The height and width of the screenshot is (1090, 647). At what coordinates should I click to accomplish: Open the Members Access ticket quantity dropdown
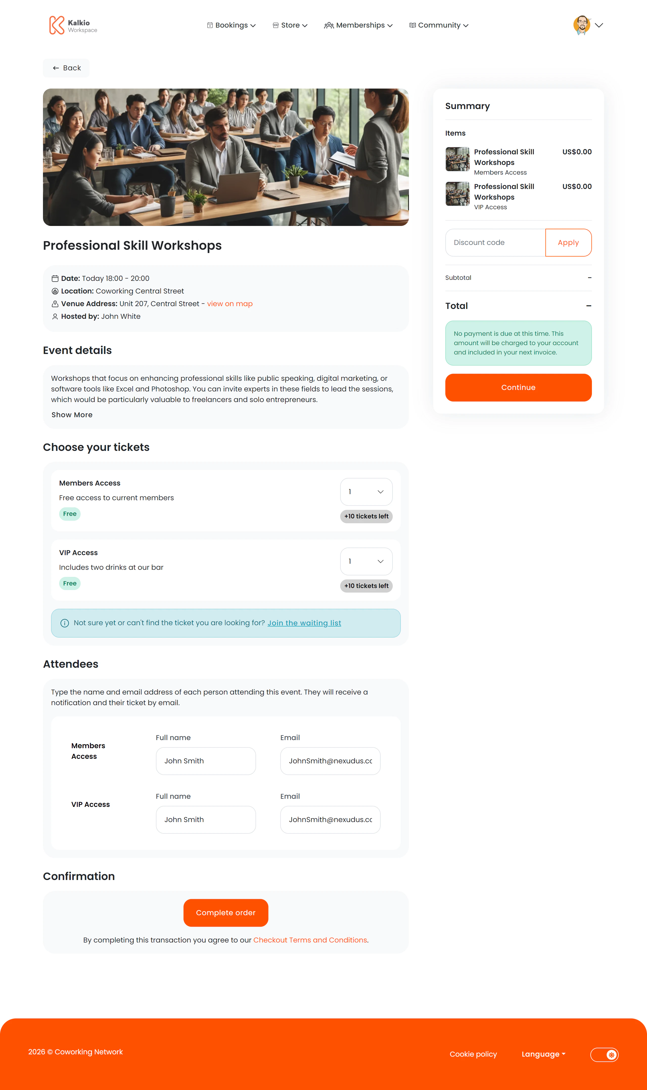pos(366,491)
